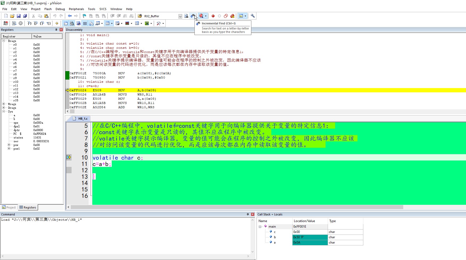This screenshot has height=260, width=466.
Task: Toggle the Registers Window toolbar button
Action: click(85, 23)
